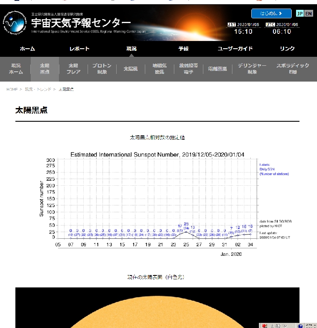317x328 pixels.
Task: Open the ユーザーガイド main menu
Action: pyautogui.click(x=235, y=49)
